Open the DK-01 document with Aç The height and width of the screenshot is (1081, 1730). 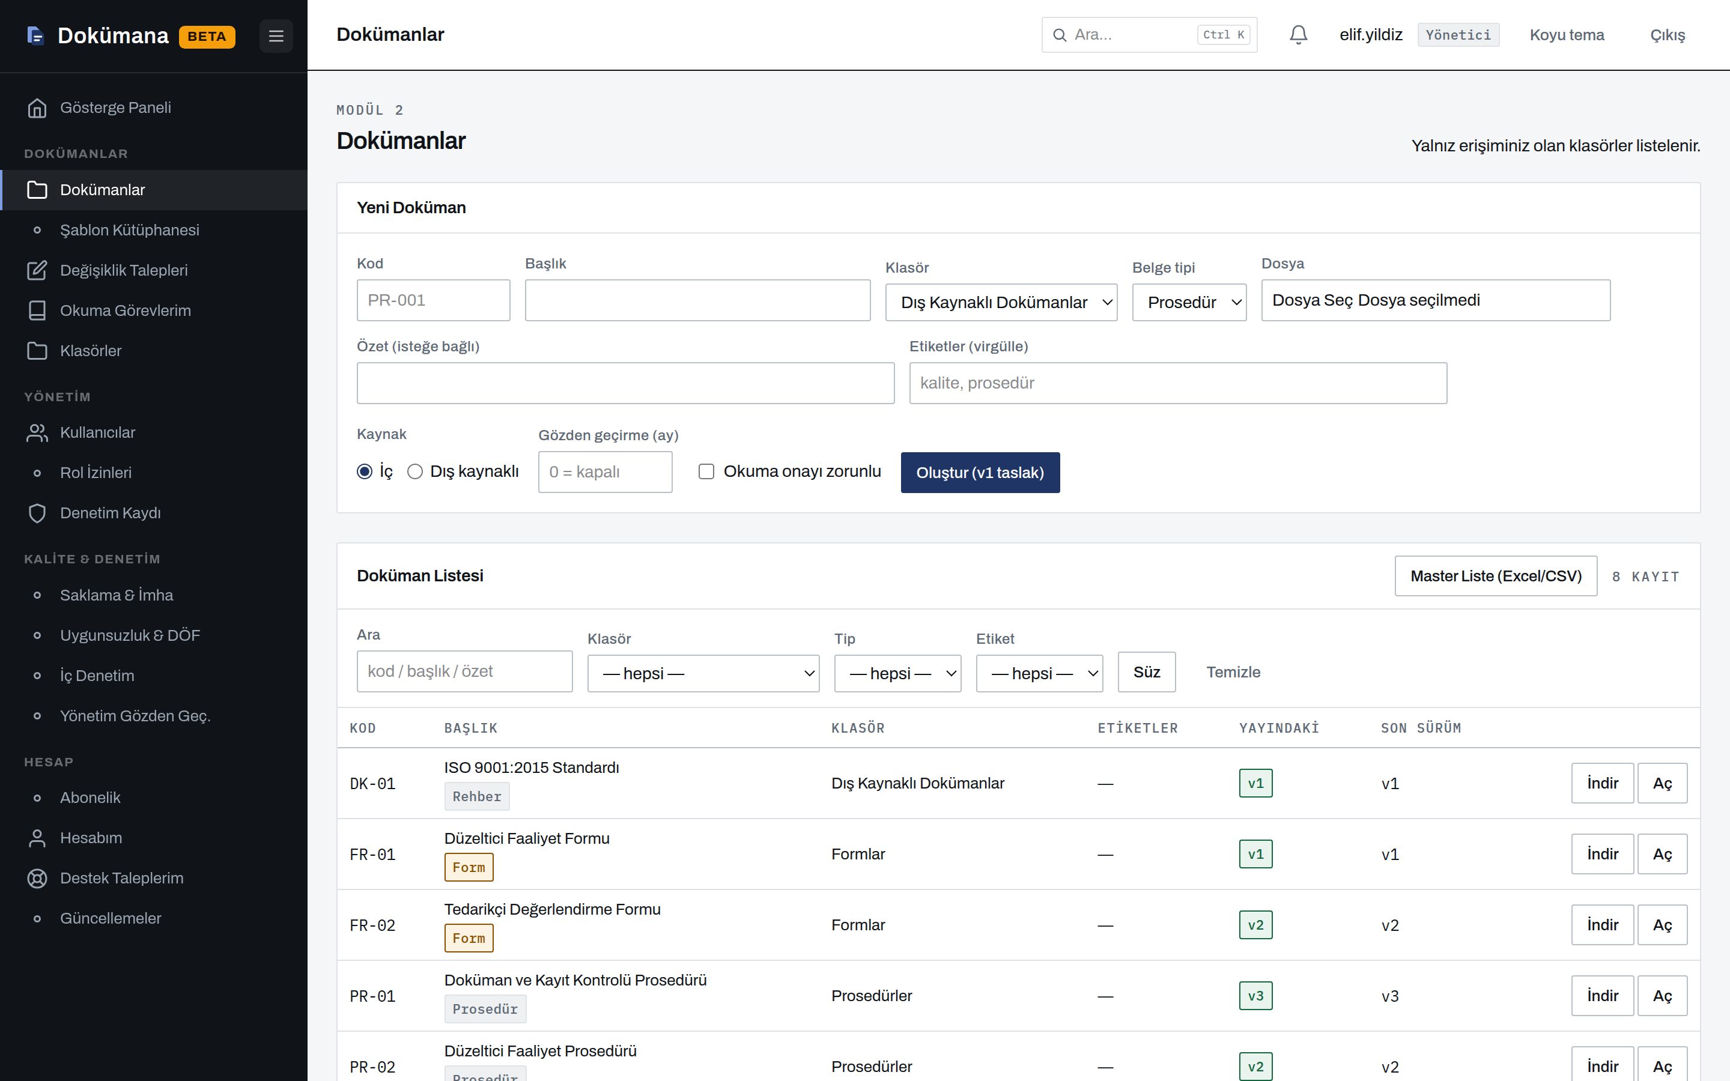(x=1662, y=784)
